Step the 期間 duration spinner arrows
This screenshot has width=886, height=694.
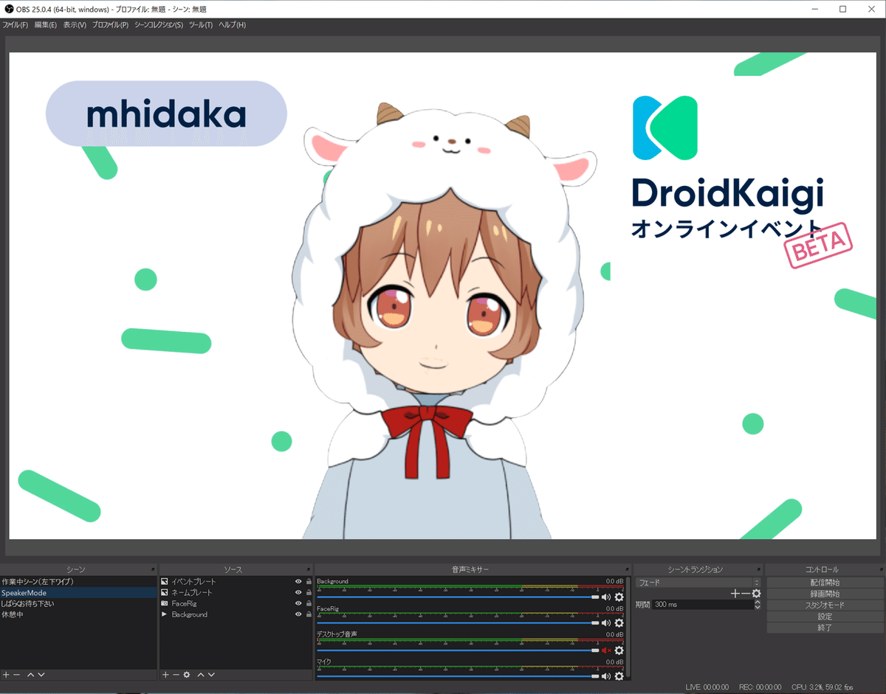click(x=757, y=605)
